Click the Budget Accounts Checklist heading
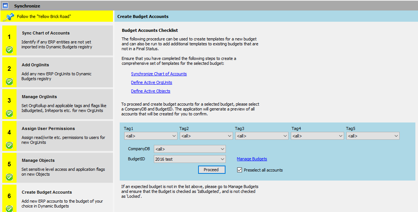Viewport: 418px width, 212px height. click(150, 30)
